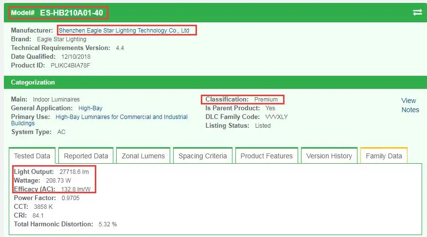Open the Family Data tab
The height and width of the screenshot is (237, 427).
pyautogui.click(x=384, y=156)
